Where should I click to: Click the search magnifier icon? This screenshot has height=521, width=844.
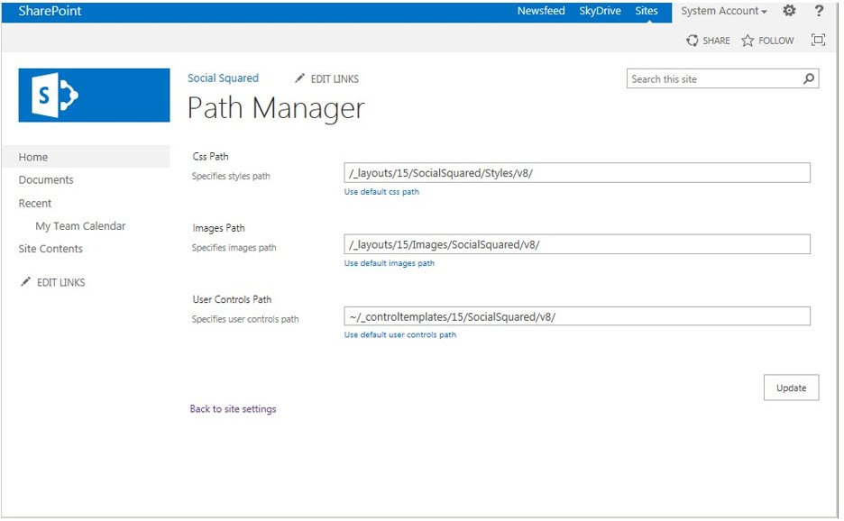point(809,78)
